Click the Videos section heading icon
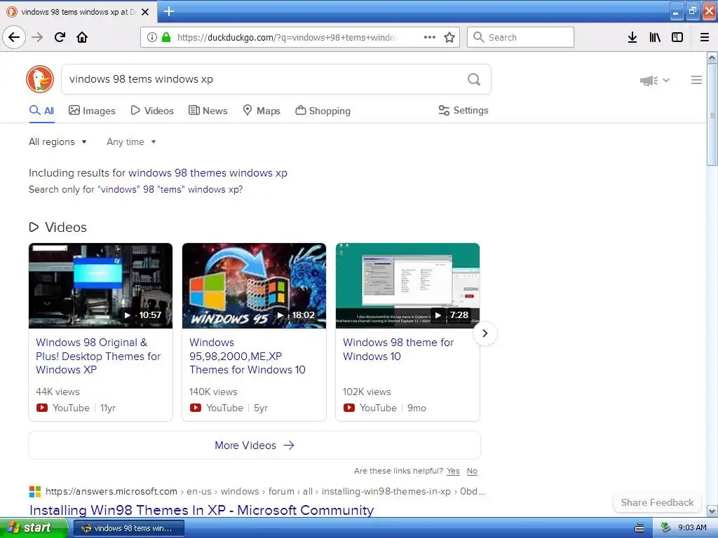The height and width of the screenshot is (538, 718). (34, 227)
